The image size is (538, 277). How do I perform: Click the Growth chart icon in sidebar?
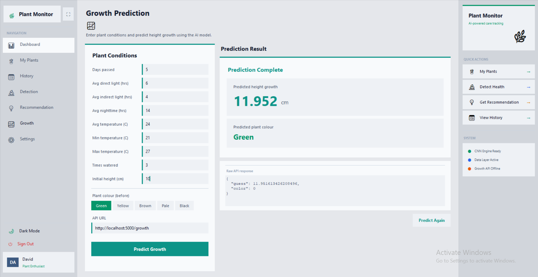[11, 124]
